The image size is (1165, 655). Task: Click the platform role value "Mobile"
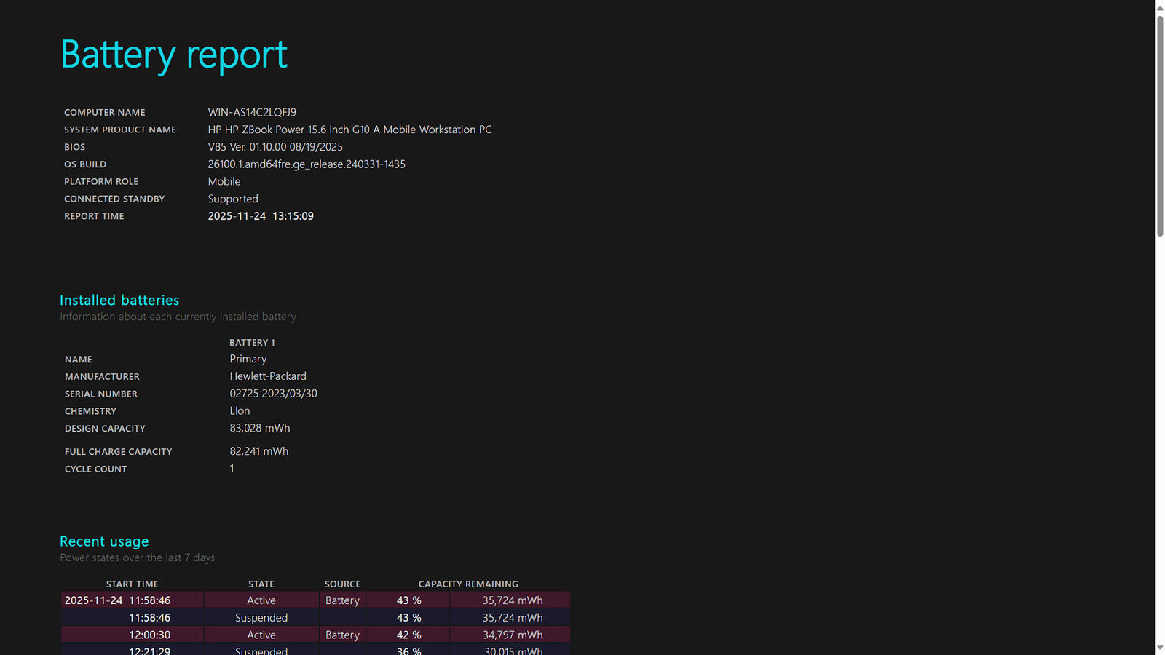tap(224, 181)
